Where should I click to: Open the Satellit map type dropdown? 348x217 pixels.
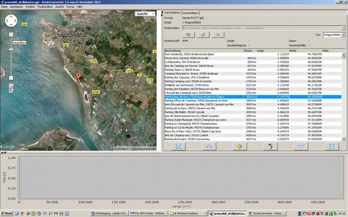point(145,13)
